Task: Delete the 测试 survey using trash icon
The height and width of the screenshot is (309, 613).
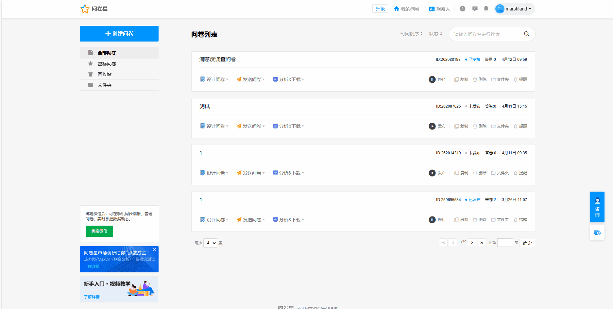Action: pyautogui.click(x=480, y=126)
